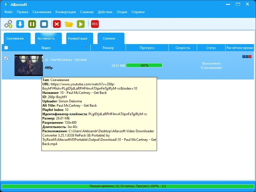Viewport: 256px width, 192px height.
Task: Click the 28.61 МБ size value
Action: (118, 66)
